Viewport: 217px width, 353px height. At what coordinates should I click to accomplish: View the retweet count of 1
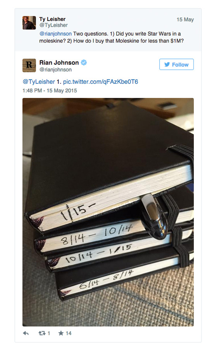pos(49,333)
